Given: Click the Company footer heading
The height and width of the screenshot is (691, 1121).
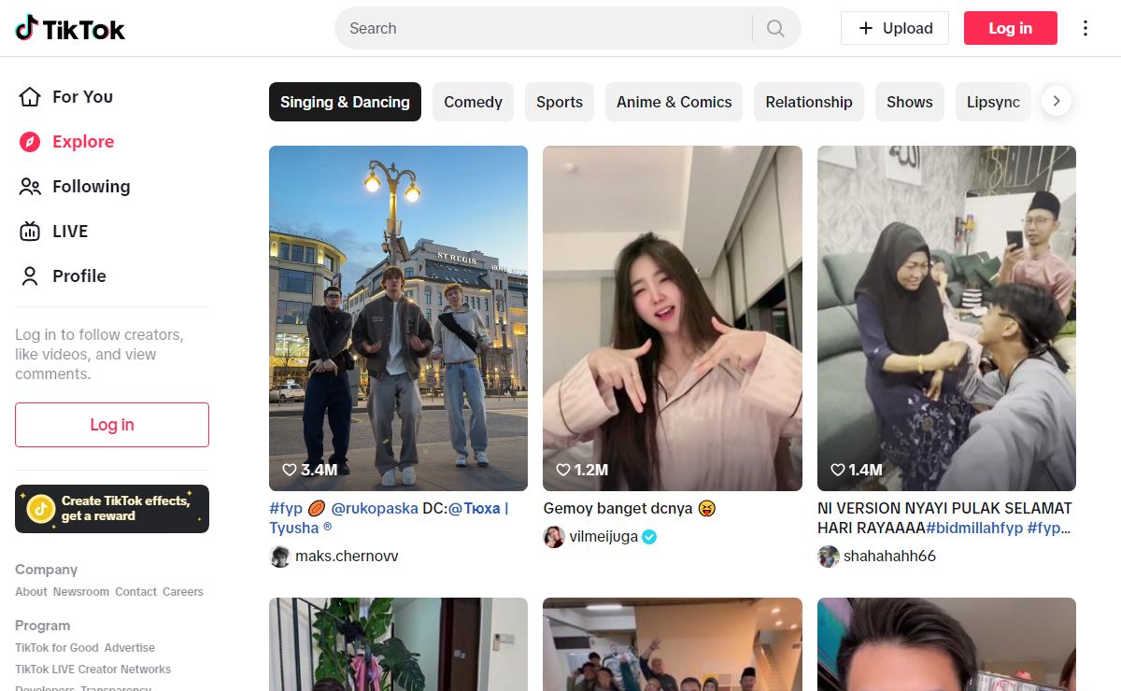Looking at the screenshot, I should [x=46, y=570].
